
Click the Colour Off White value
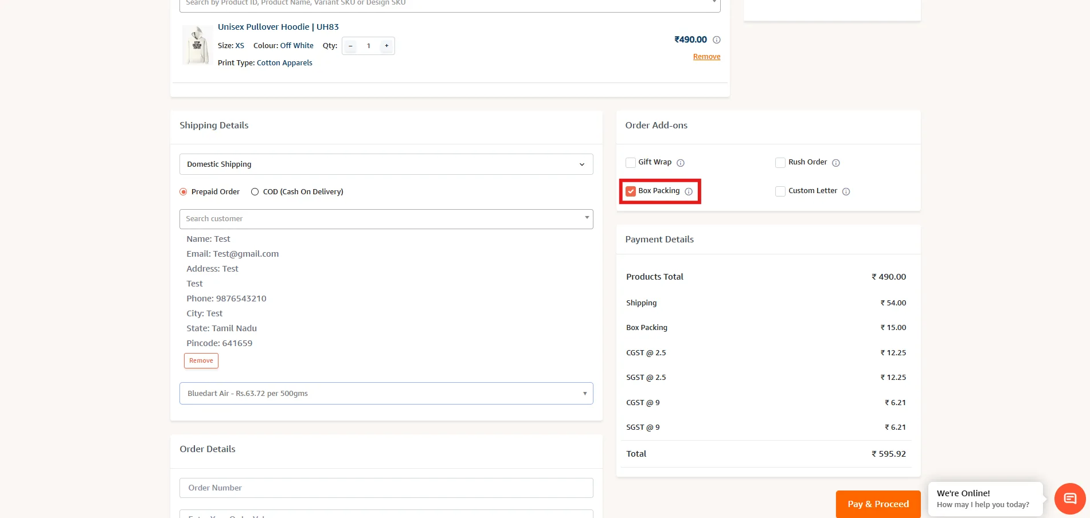pyautogui.click(x=296, y=46)
